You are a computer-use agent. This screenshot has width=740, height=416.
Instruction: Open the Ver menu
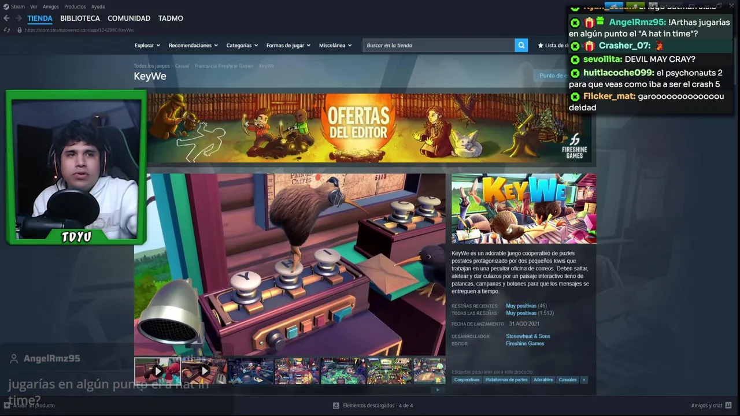(x=34, y=7)
